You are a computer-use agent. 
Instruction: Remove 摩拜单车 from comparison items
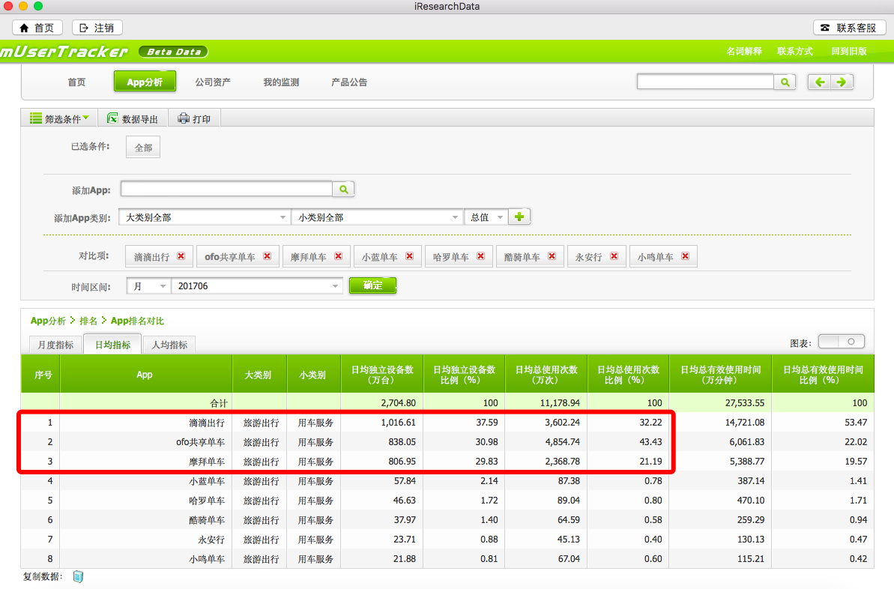(x=338, y=256)
